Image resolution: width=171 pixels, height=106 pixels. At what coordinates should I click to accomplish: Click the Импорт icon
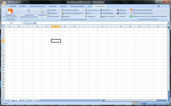click(118, 10)
